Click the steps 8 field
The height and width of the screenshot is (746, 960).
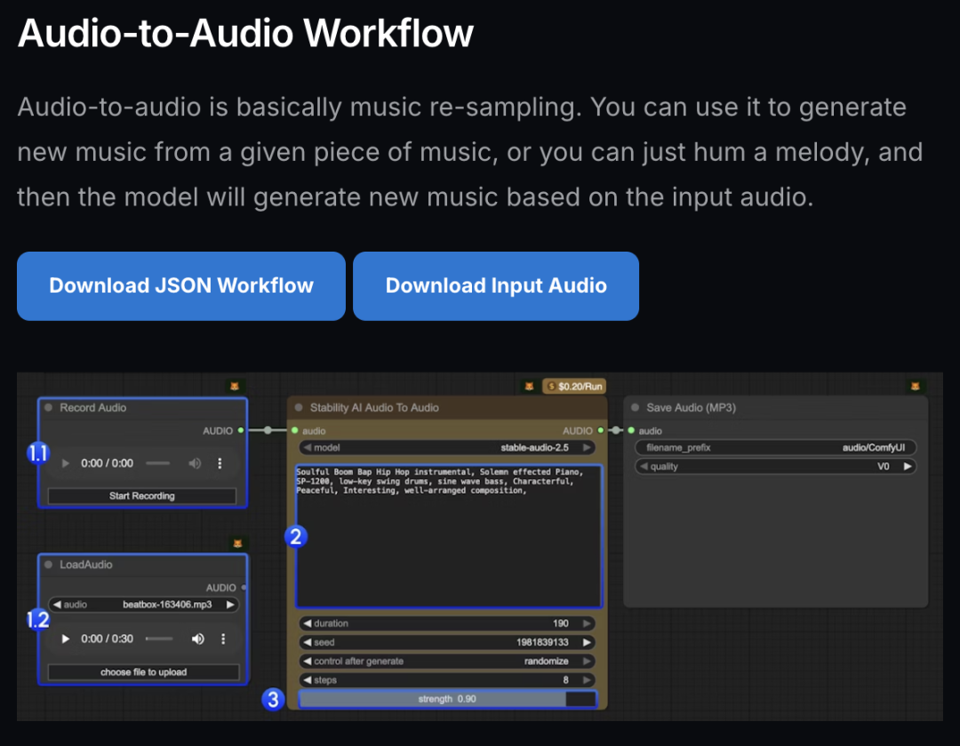coord(447,680)
